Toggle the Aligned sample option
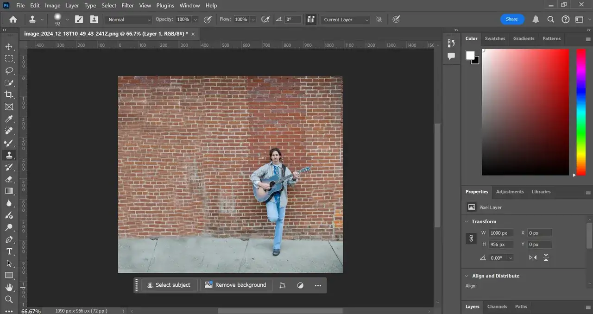593x314 pixels. point(311,19)
